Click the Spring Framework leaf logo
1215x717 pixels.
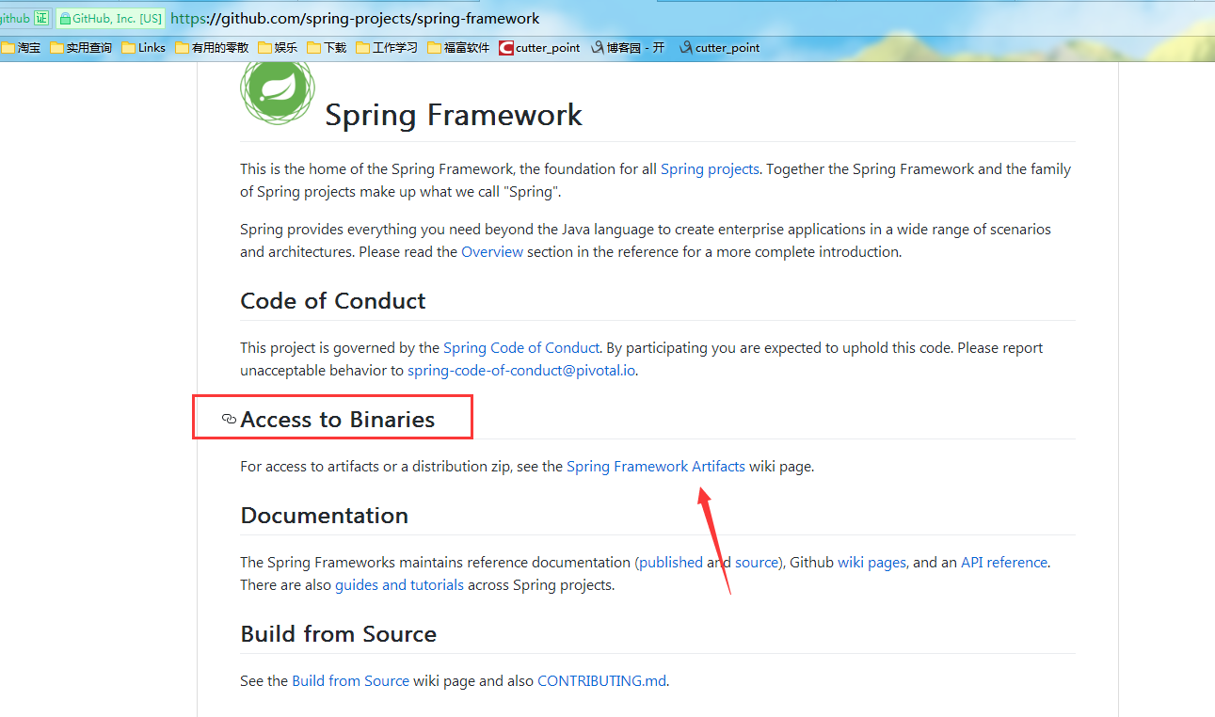[x=277, y=91]
